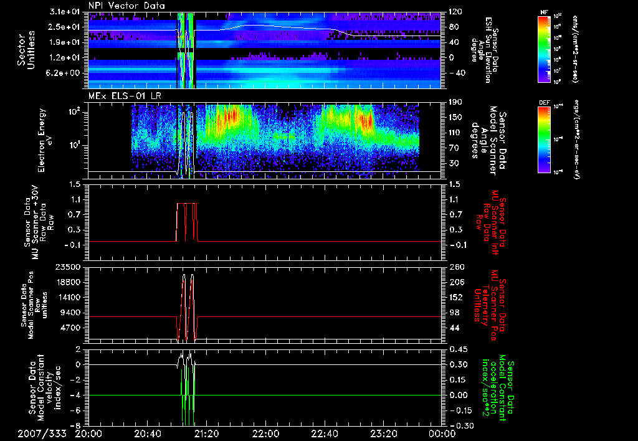Click the '23:20' time axis label
The width and height of the screenshot is (638, 441).
click(x=383, y=434)
